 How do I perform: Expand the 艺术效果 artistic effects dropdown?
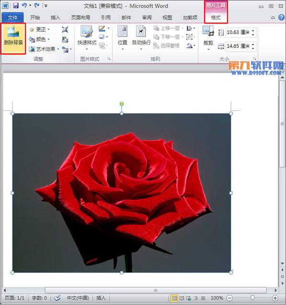pos(58,49)
